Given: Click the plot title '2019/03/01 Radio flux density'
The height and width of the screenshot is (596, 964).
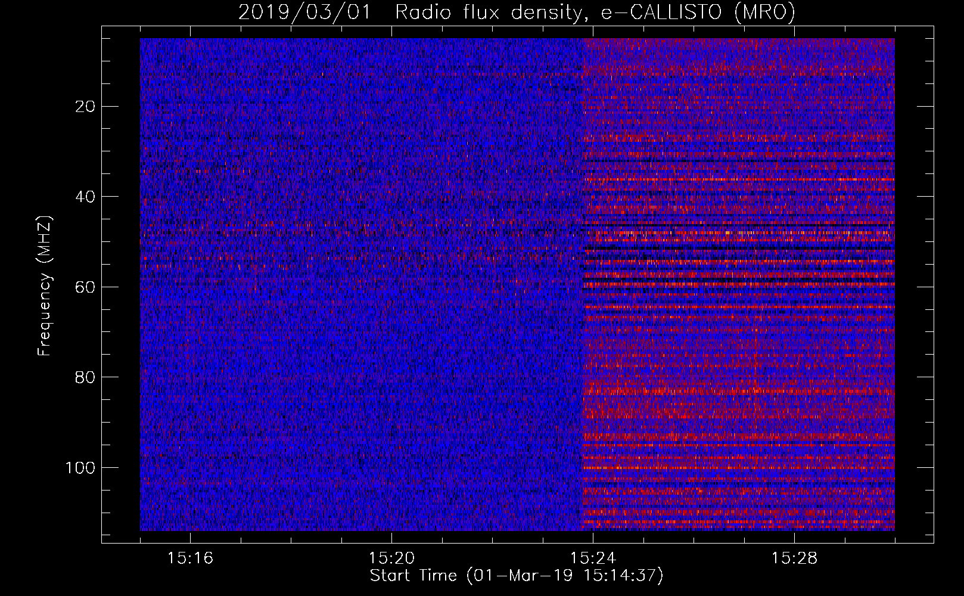Looking at the screenshot, I should point(517,13).
